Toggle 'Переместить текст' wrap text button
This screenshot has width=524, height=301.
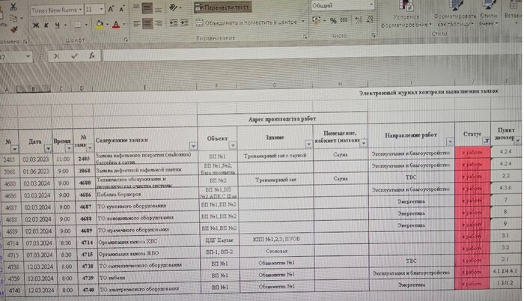(x=222, y=7)
